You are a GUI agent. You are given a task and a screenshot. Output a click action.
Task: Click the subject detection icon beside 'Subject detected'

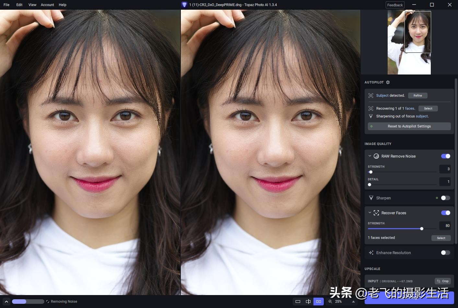(371, 96)
